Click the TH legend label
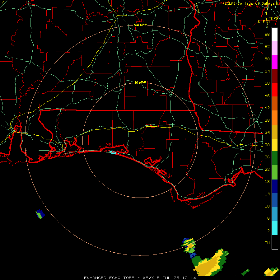 tap(267, 243)
